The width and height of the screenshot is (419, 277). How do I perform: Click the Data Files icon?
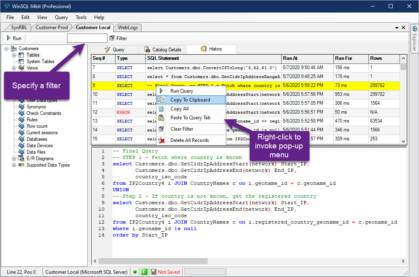pyautogui.click(x=21, y=152)
